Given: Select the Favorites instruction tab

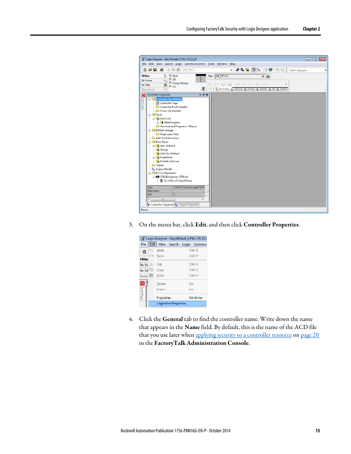Looking at the screenshot, I should click(x=224, y=89).
